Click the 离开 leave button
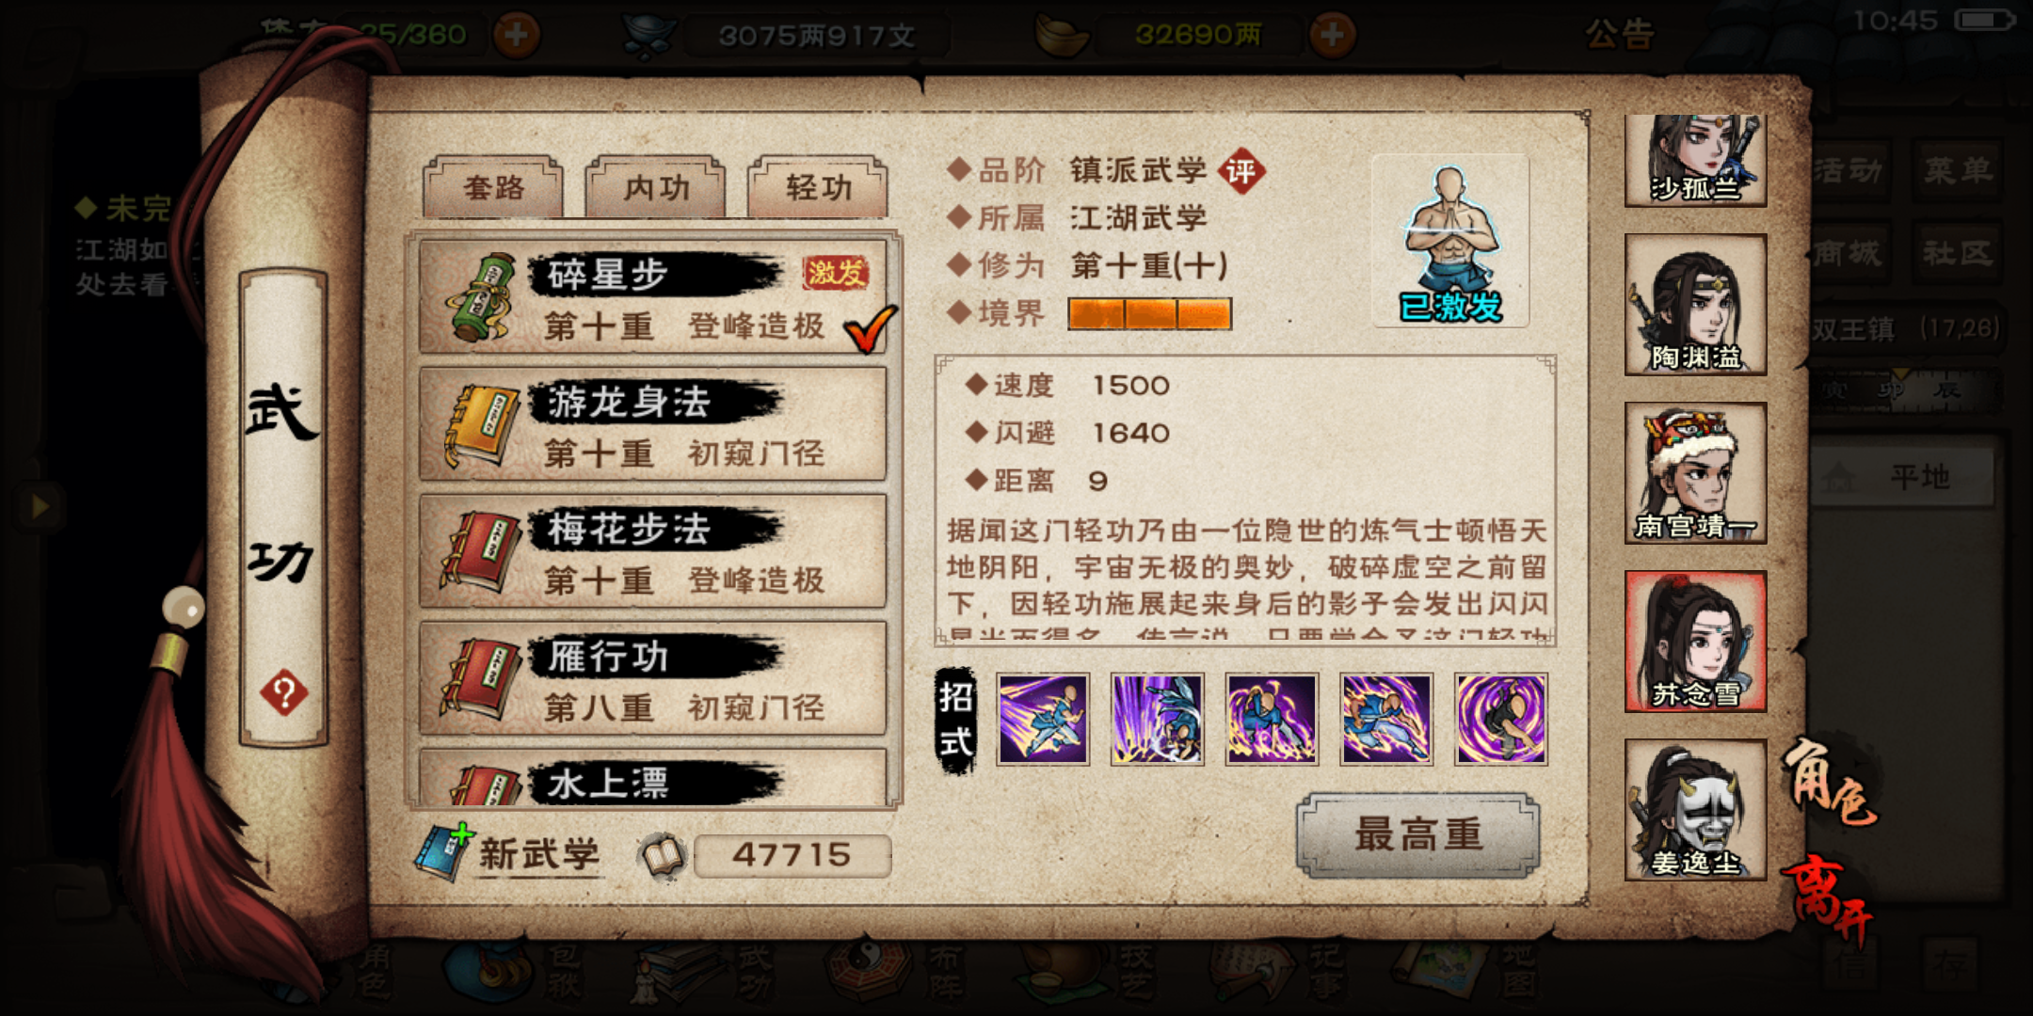2033x1016 pixels. point(1829,900)
